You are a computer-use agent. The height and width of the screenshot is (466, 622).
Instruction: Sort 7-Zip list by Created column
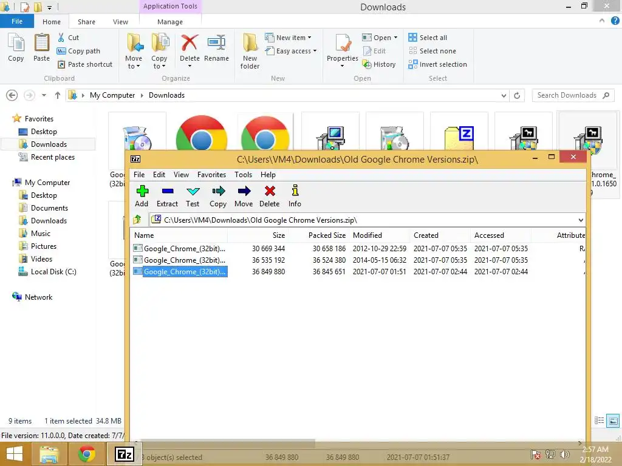(x=440, y=235)
